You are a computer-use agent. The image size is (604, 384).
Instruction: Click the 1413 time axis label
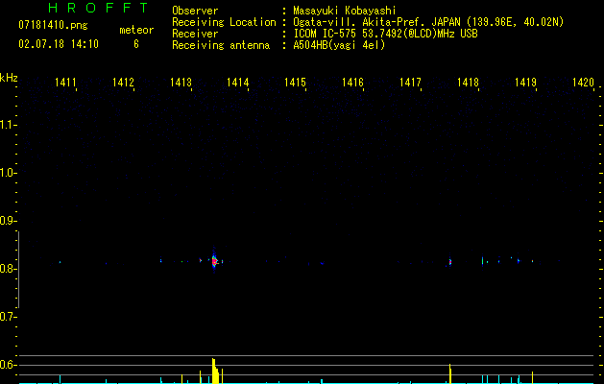181,82
